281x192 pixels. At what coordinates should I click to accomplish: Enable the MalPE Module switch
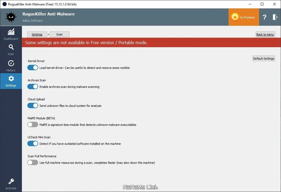pos(33,124)
